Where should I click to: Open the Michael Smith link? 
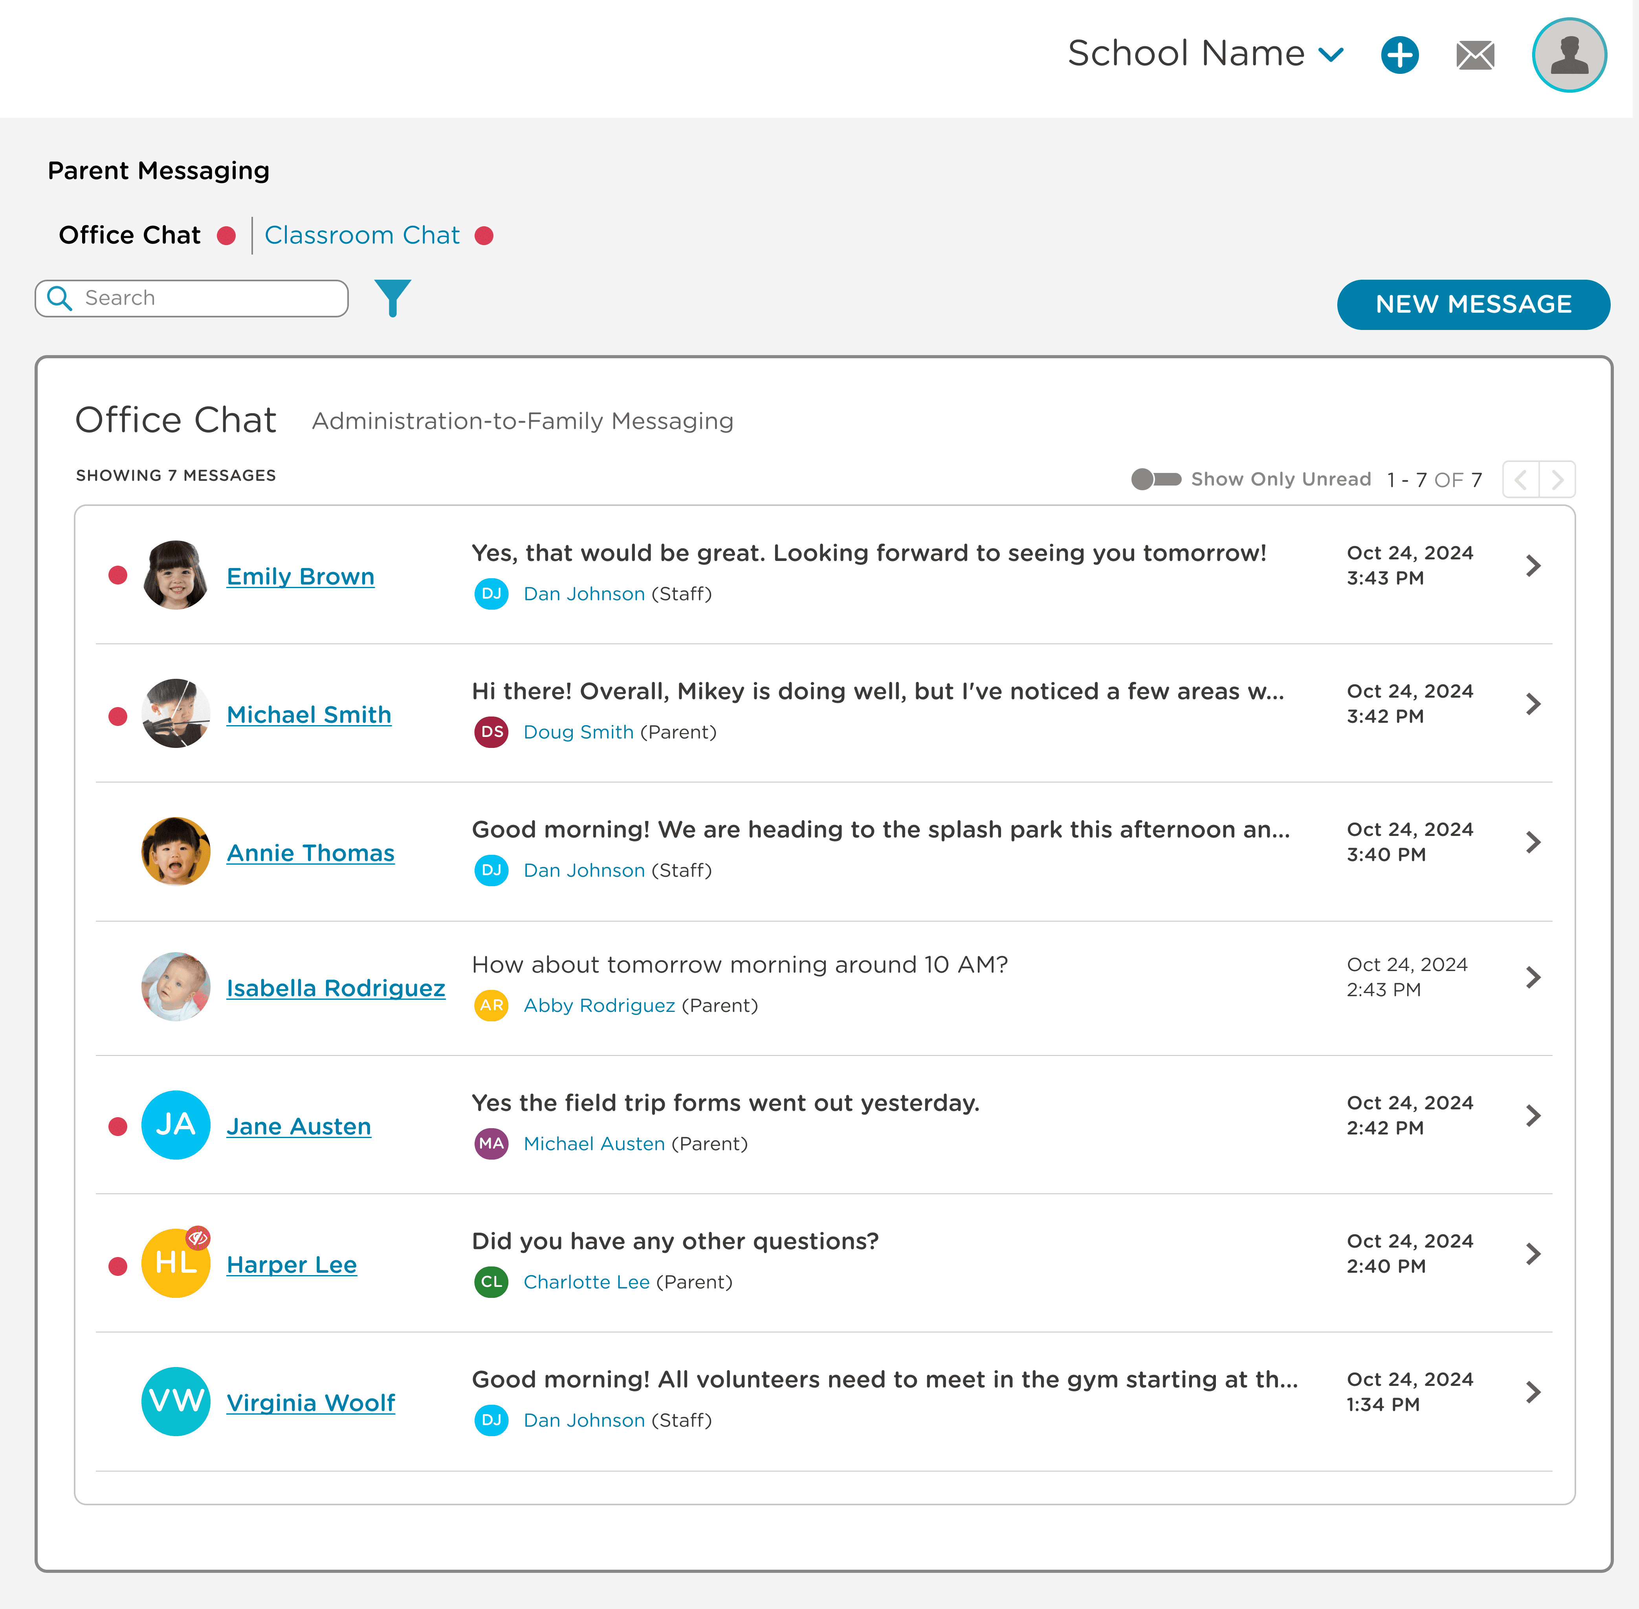tap(308, 715)
